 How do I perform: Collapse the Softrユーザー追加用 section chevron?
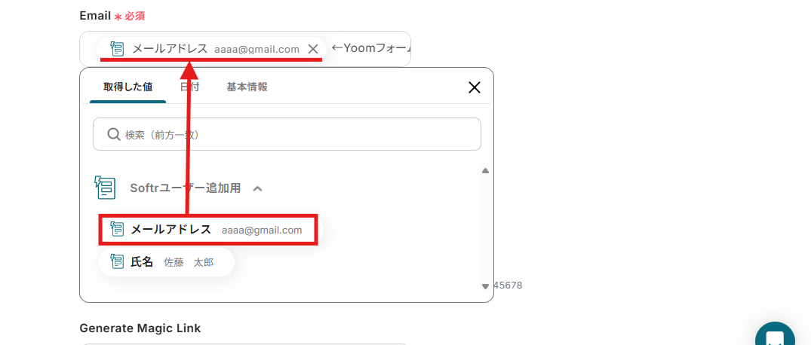(x=257, y=188)
